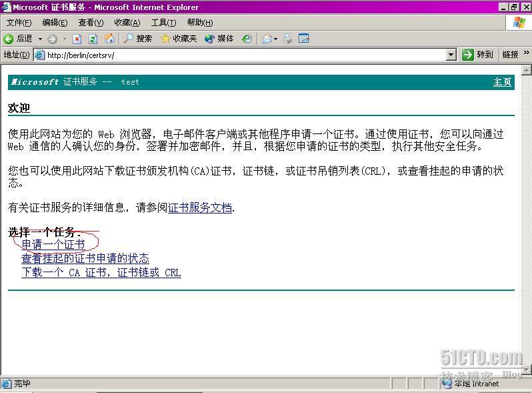The height and width of the screenshot is (393, 532).
Task: Open the Back history dropdown arrow
Action: click(x=40, y=39)
